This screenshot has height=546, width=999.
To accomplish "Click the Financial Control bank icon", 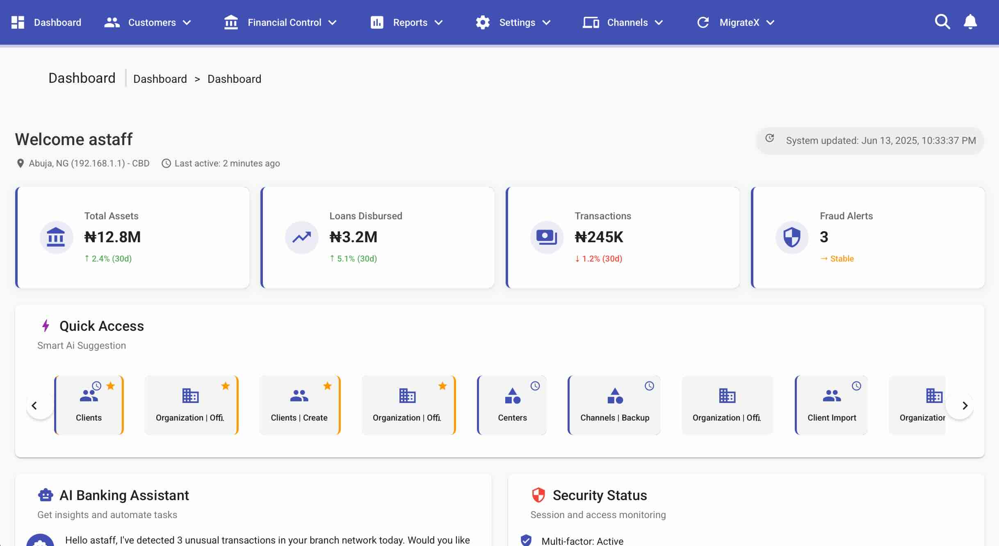I will pyautogui.click(x=231, y=23).
